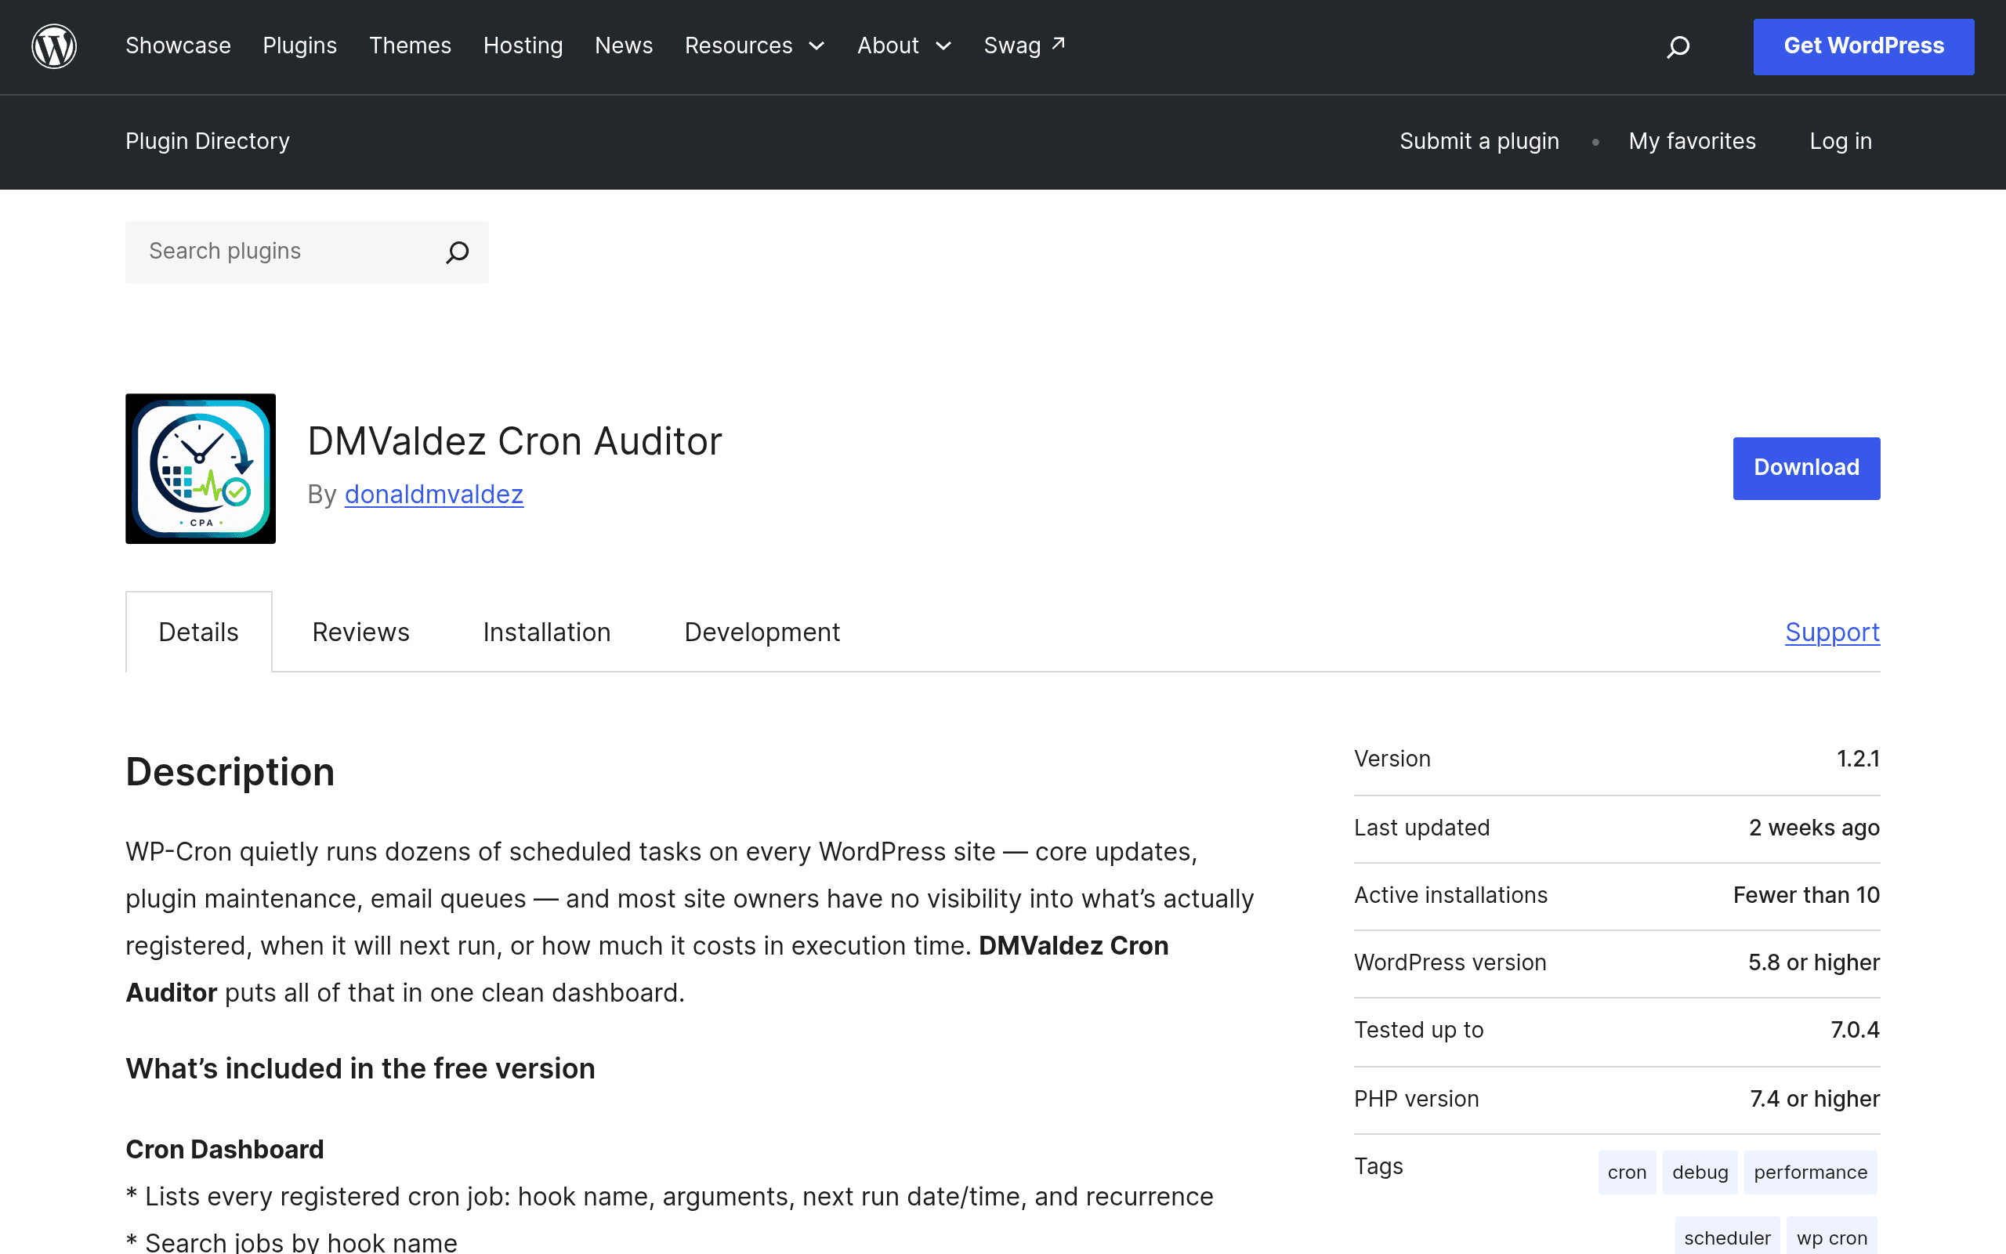Click the performance tag
Viewport: 2006px width, 1254px height.
(1810, 1172)
